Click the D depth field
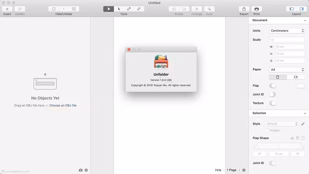309x174 pixels. pyautogui.click(x=290, y=61)
